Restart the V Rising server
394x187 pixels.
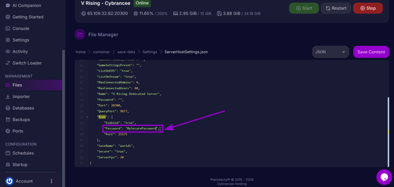pos(336,8)
